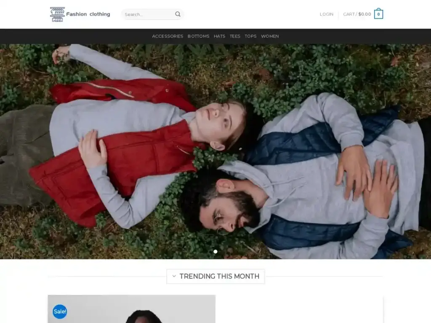Image resolution: width=431 pixels, height=323 pixels.
Task: Open the Hats category
Action: click(x=219, y=36)
